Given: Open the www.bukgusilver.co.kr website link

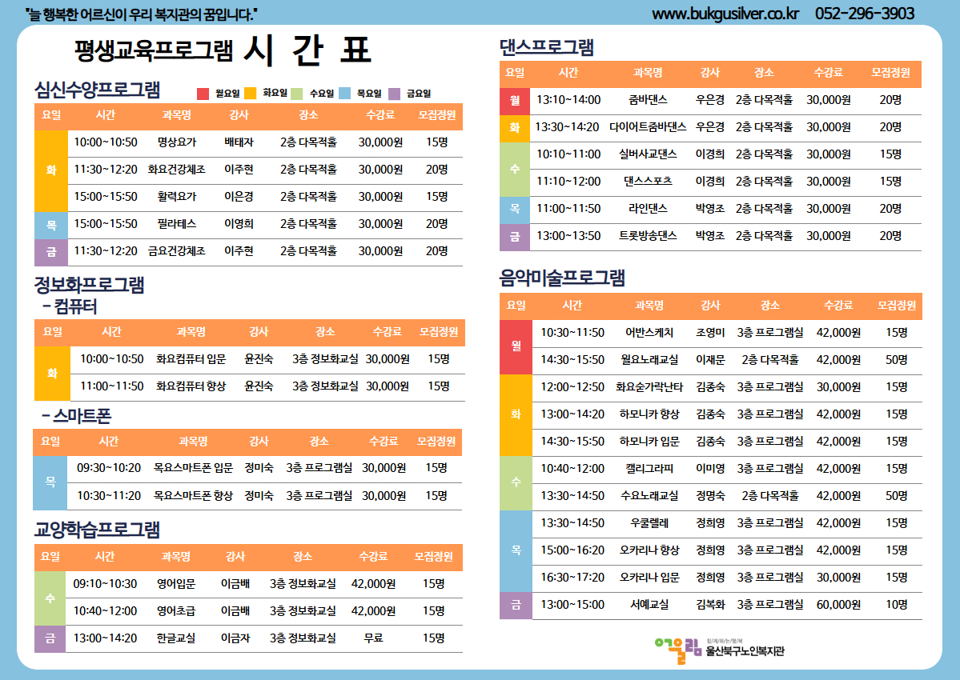Looking at the screenshot, I should coord(725,14).
